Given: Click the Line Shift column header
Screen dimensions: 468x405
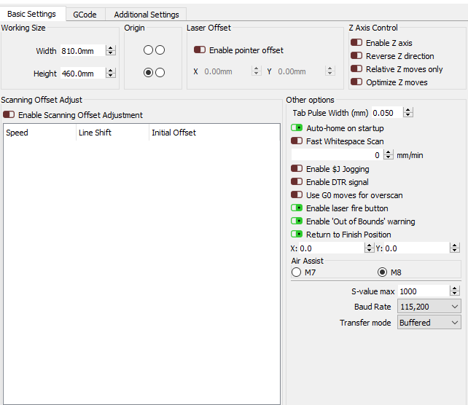Looking at the screenshot, I should (x=112, y=133).
